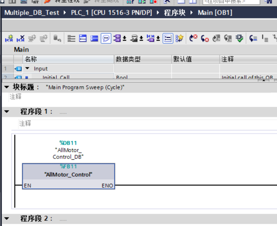Click the Main interface title label

21,50
